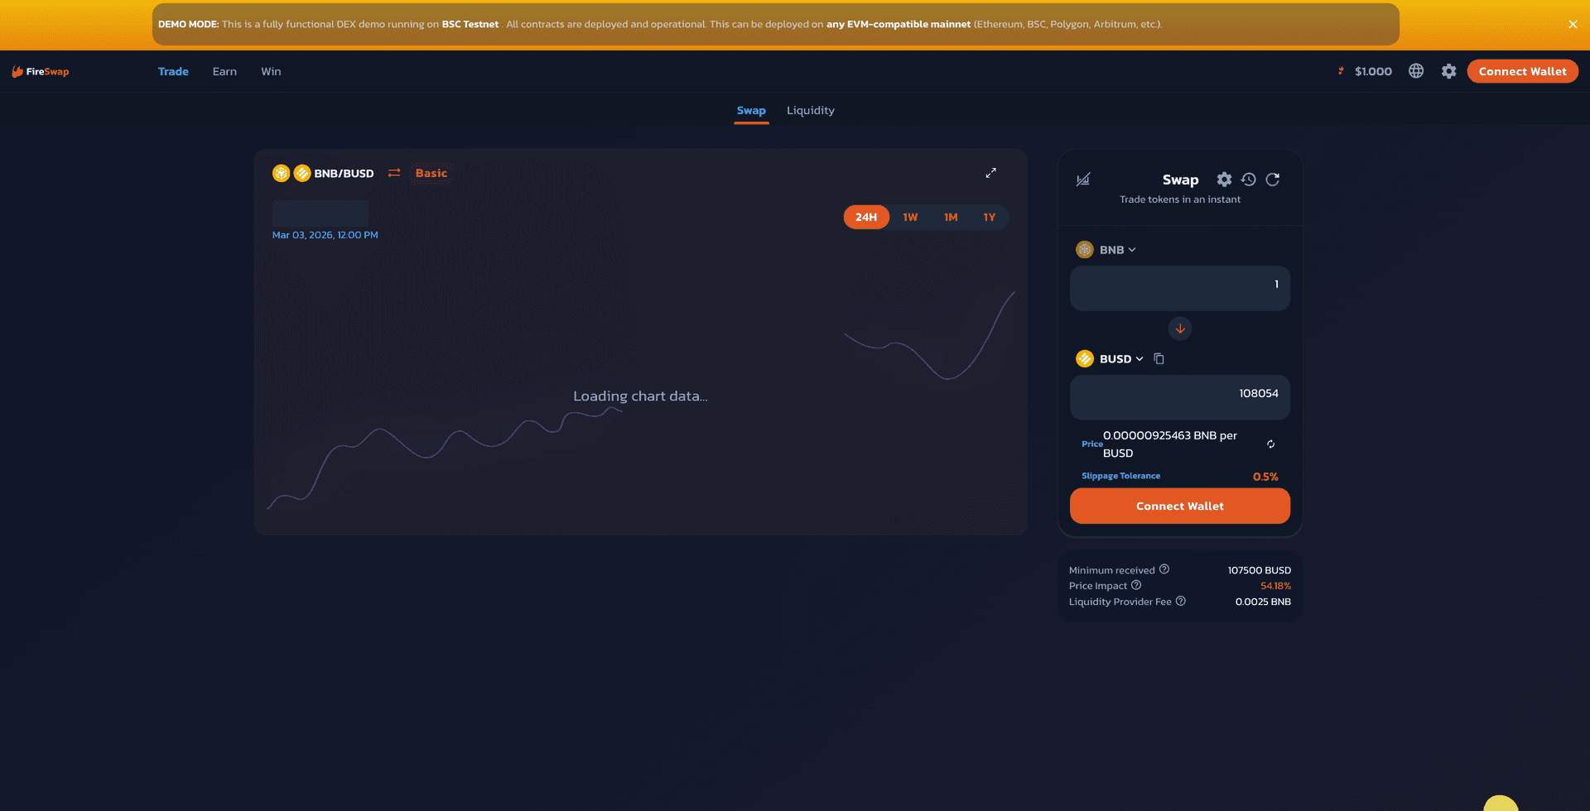Open the Earn menu
The width and height of the screenshot is (1590, 811).
224,71
